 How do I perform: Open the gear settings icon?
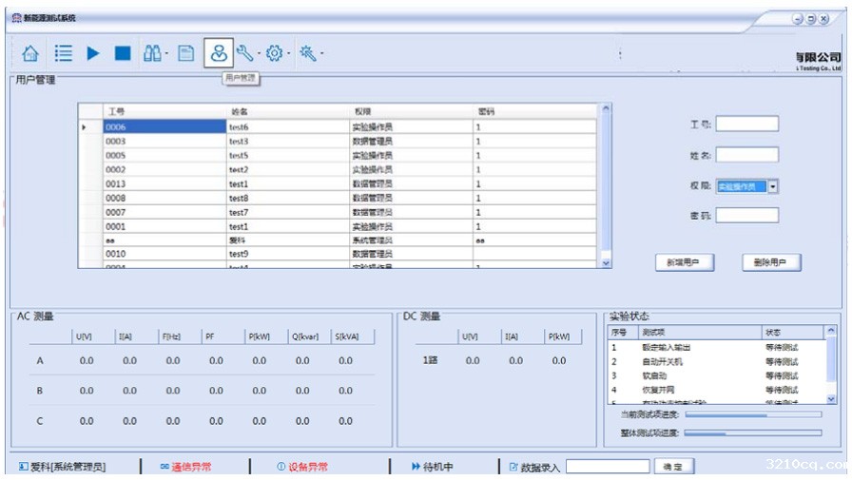click(x=275, y=53)
